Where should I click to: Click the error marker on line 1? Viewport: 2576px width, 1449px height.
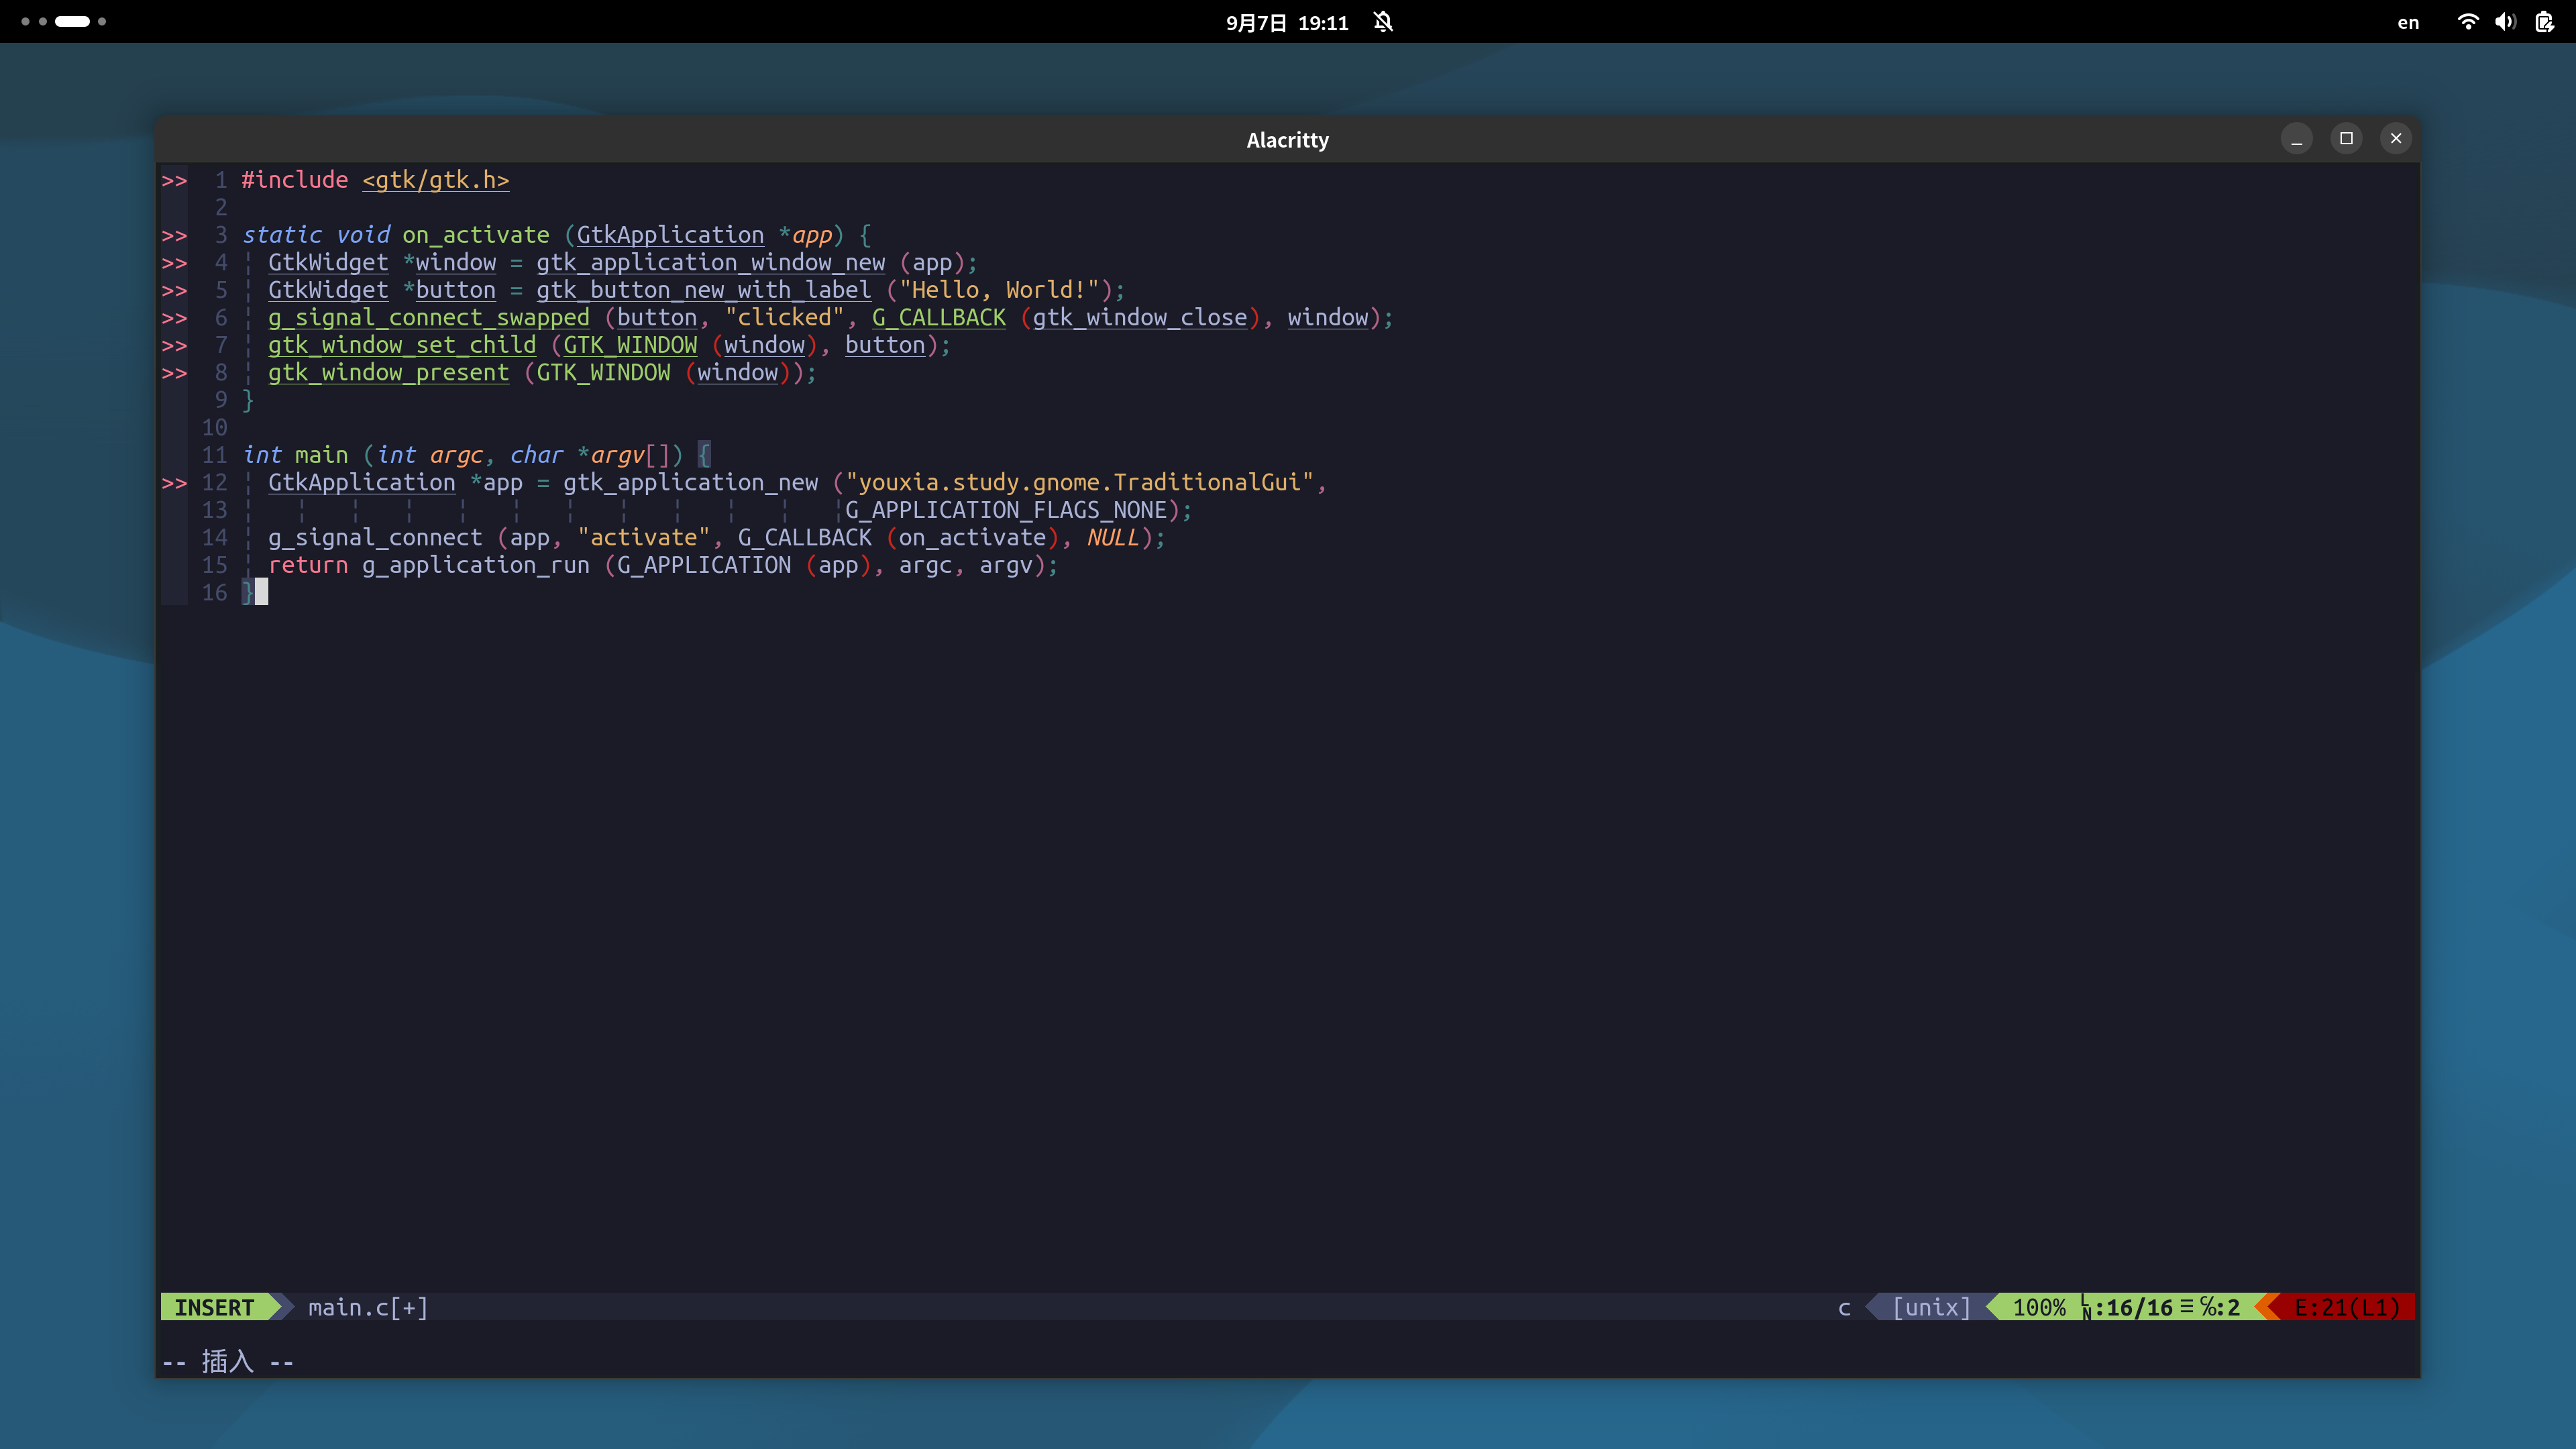[174, 181]
